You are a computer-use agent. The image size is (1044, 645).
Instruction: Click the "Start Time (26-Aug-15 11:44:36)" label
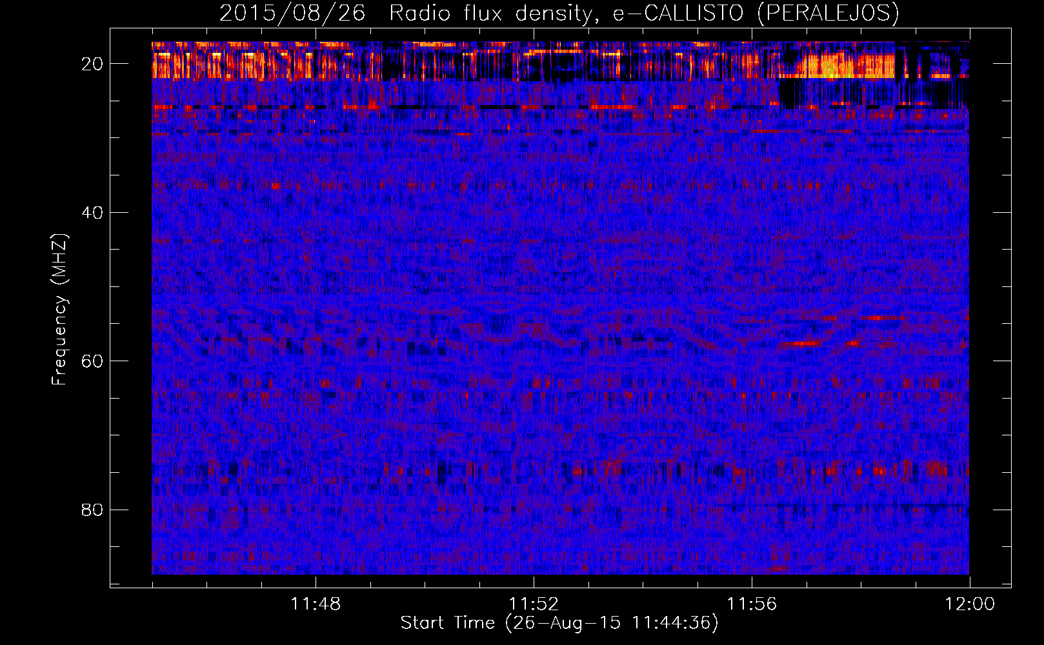(559, 623)
